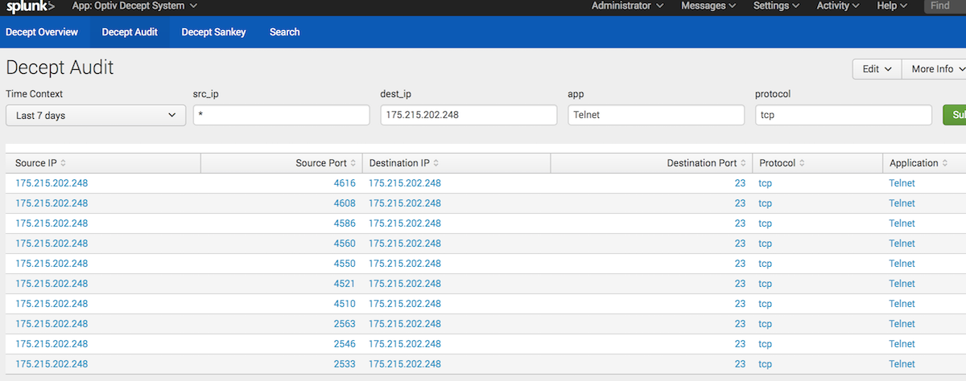Click tcp protocol in row with port 4560
Screen dimensions: 966x381
click(x=765, y=244)
